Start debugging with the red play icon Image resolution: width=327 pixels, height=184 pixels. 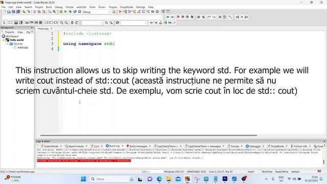click(x=120, y=12)
